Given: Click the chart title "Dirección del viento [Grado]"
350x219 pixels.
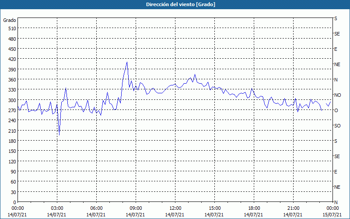Looking at the screenshot, I should (181, 4).
